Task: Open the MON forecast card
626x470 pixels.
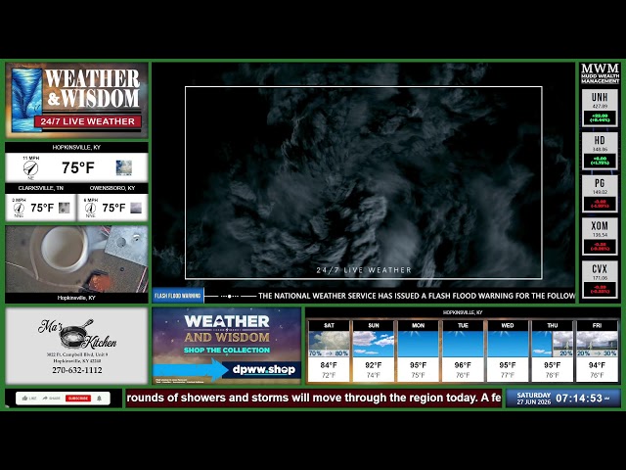Action: point(418,352)
